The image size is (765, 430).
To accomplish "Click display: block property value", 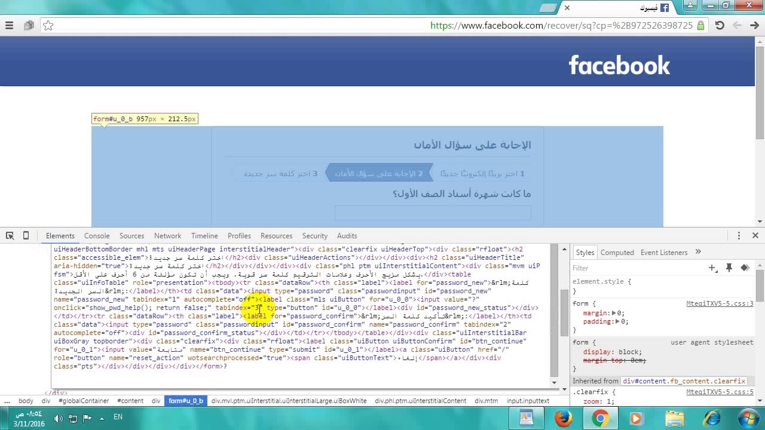I will click(x=631, y=352).
